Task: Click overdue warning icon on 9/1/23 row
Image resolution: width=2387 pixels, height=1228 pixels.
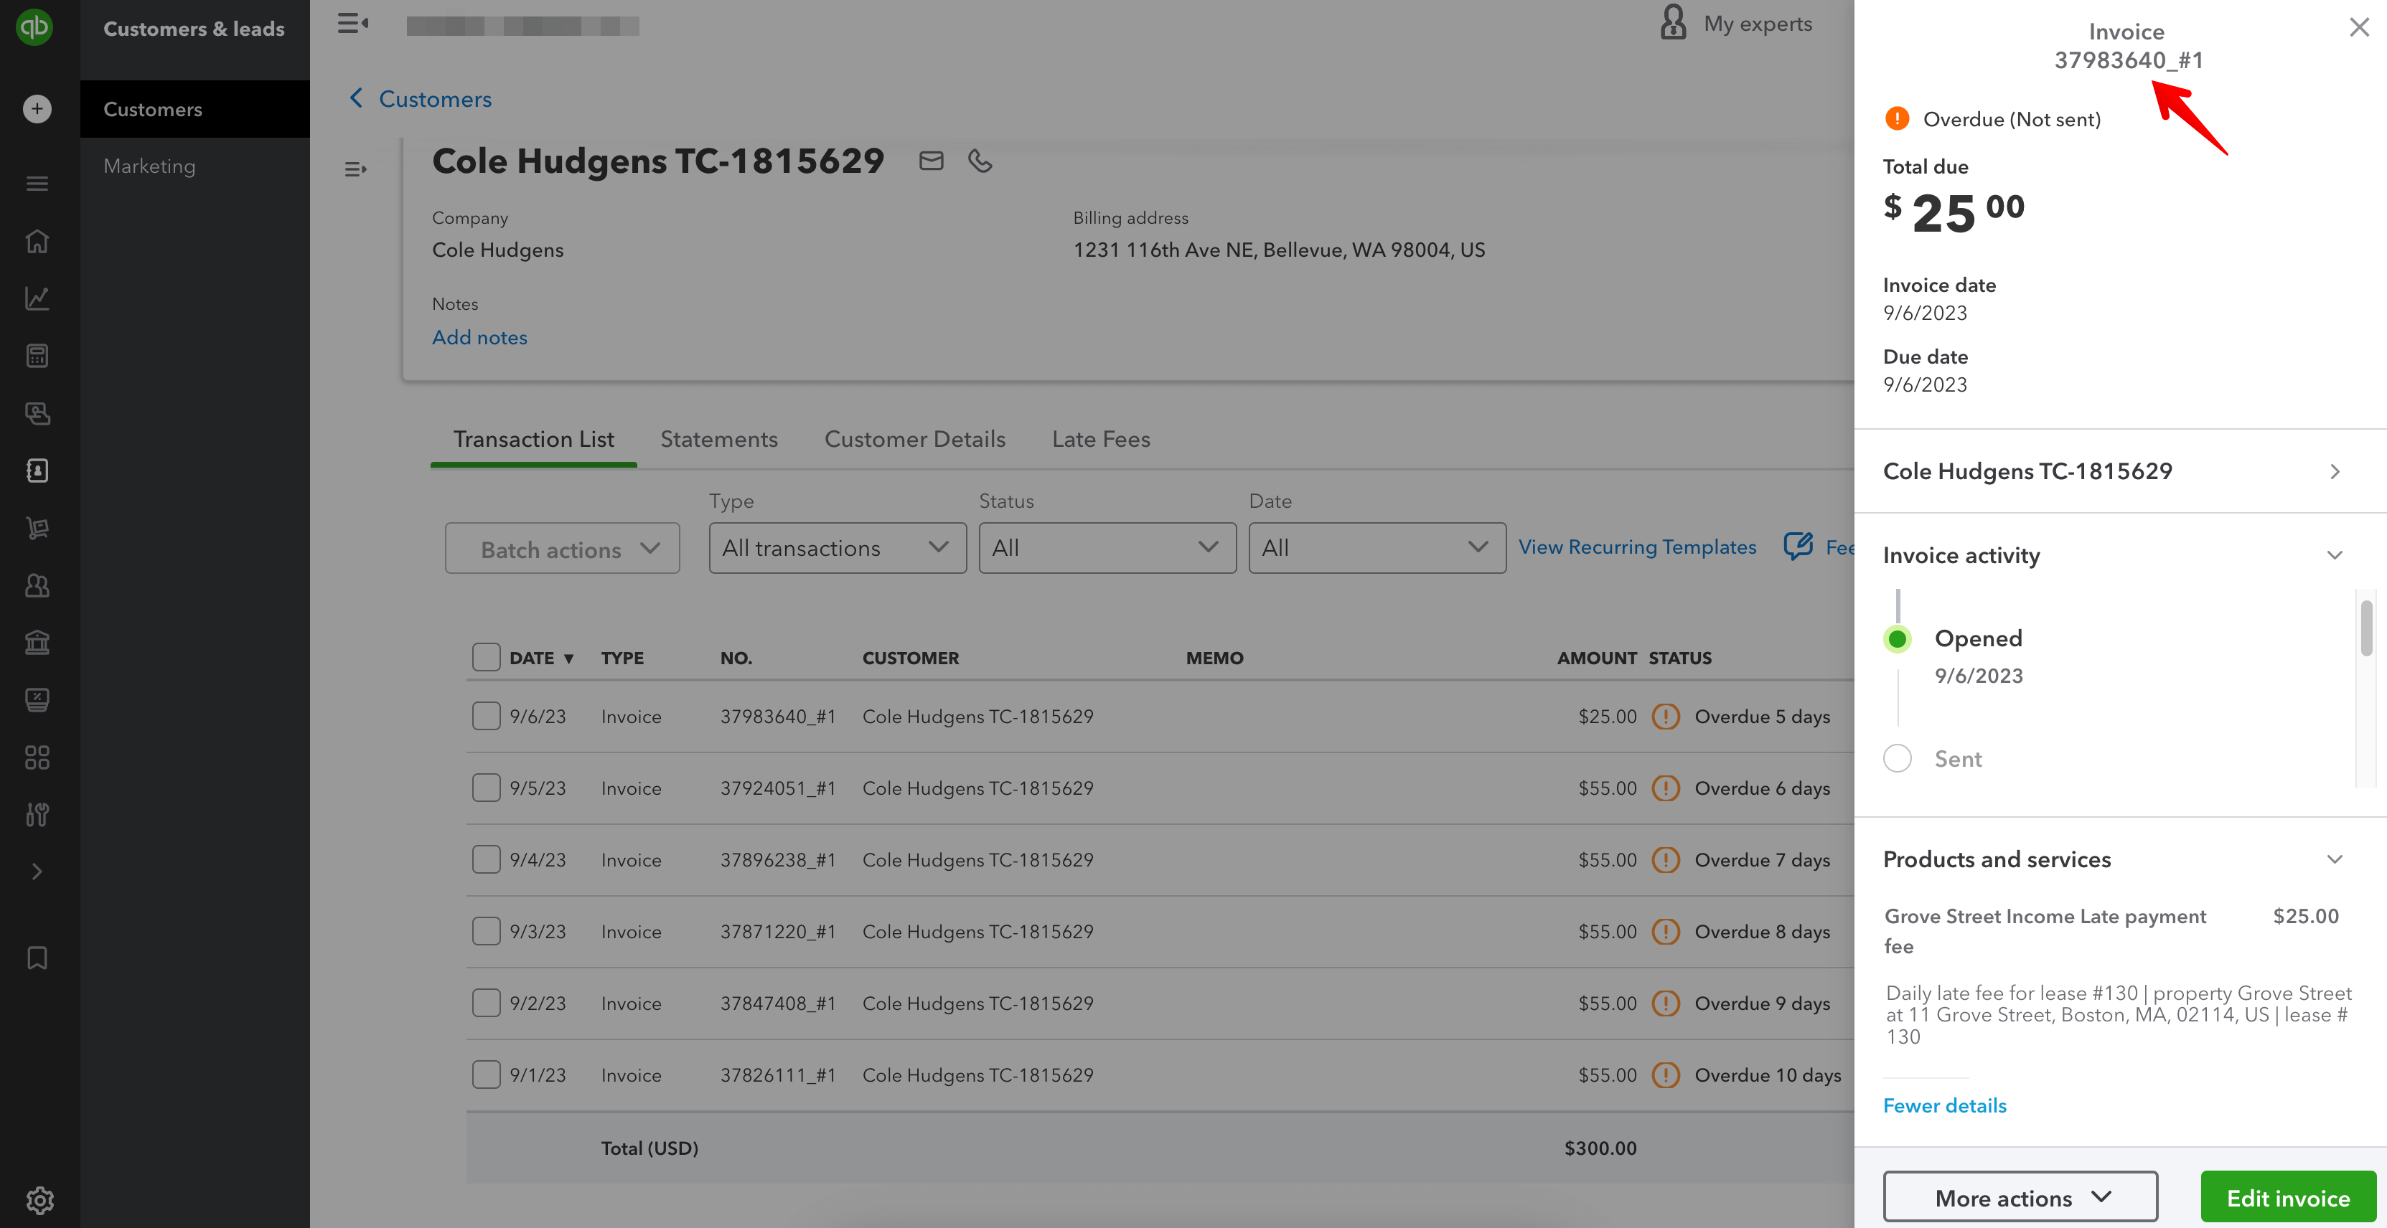Action: 1665,1074
